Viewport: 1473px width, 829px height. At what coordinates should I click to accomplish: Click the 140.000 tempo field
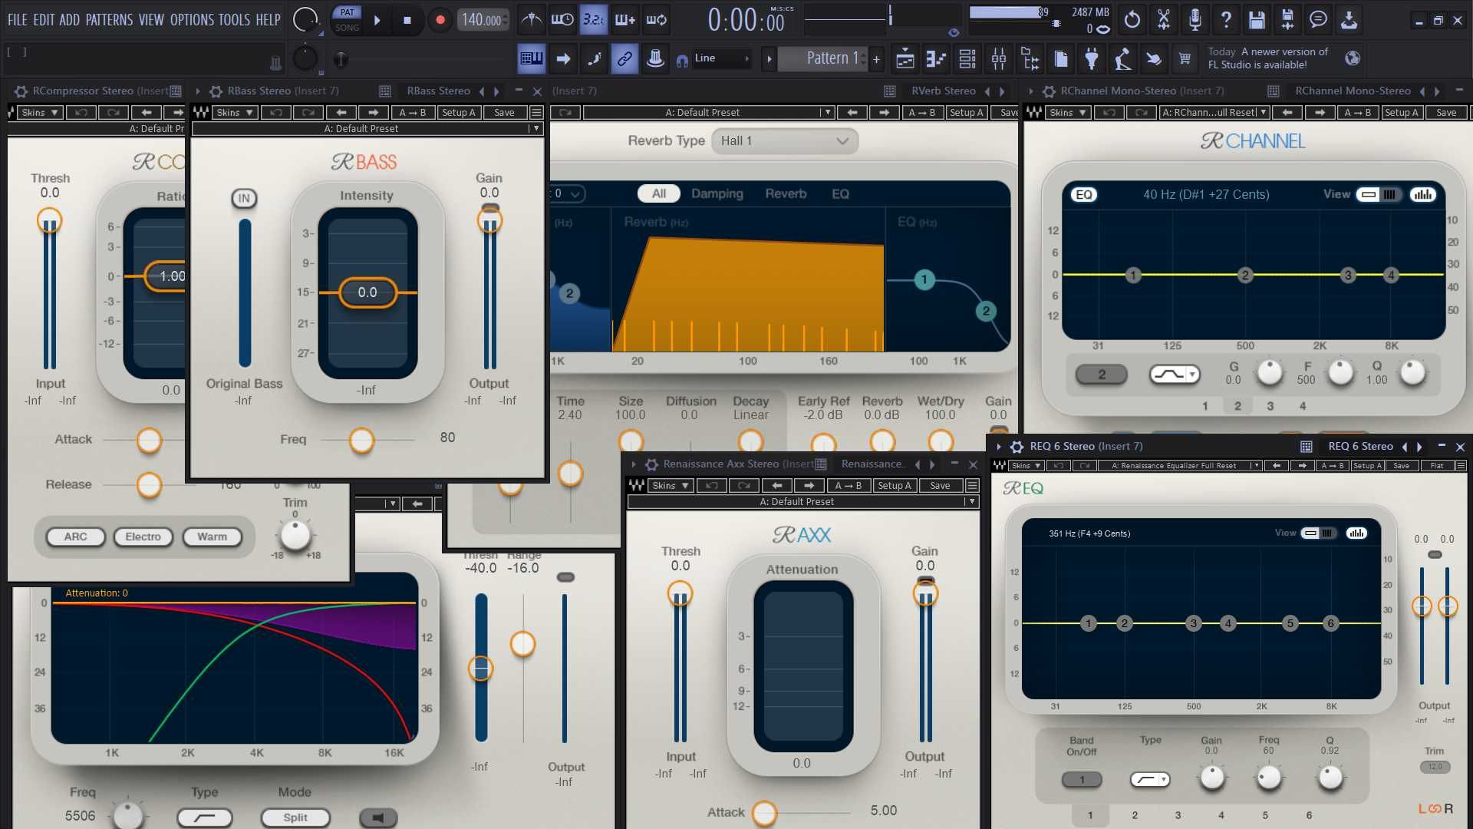tap(482, 21)
